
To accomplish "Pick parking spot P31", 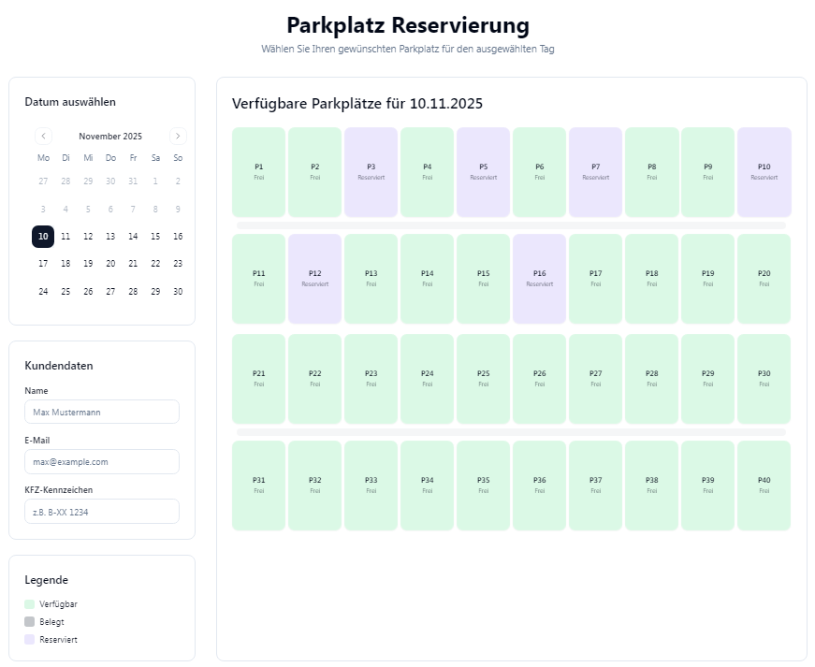I will coord(258,486).
